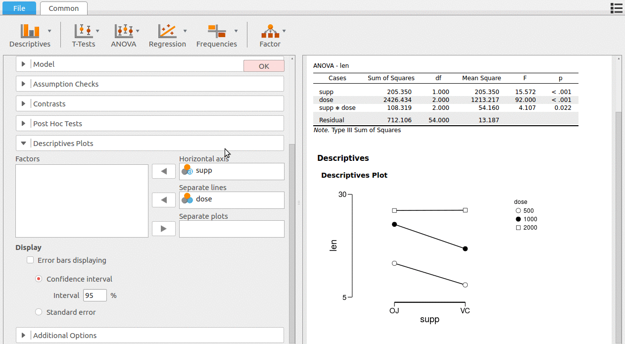Open the Frequencies analysis icon

click(217, 31)
